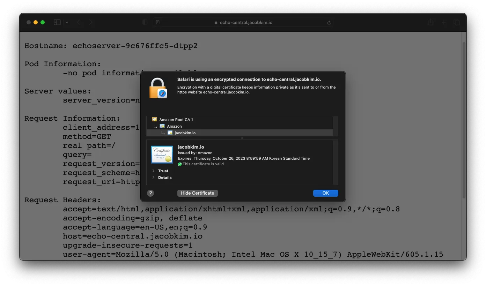Screen dimensions: 486x286
Task: Confirm the dialog with OK
Action: tap(325, 193)
